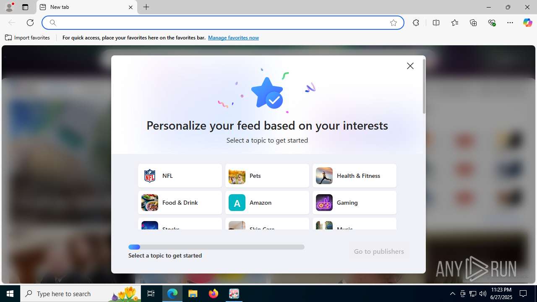Open File Explorer from taskbar
Viewport: 537px width, 302px height.
coord(193,294)
